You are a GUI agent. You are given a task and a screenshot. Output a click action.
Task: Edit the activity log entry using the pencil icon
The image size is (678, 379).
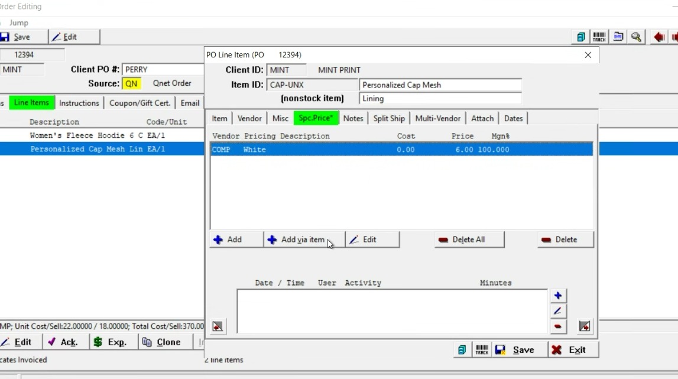point(558,311)
